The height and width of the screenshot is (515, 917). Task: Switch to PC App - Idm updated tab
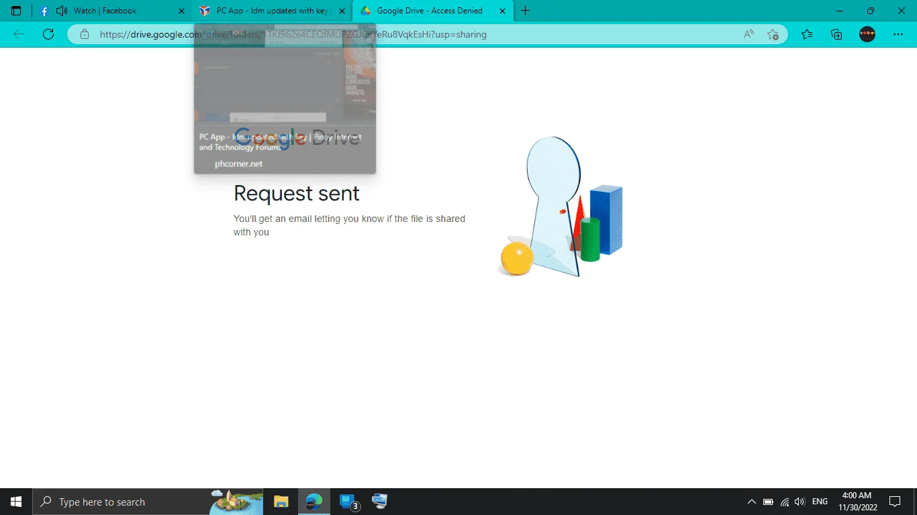click(272, 11)
